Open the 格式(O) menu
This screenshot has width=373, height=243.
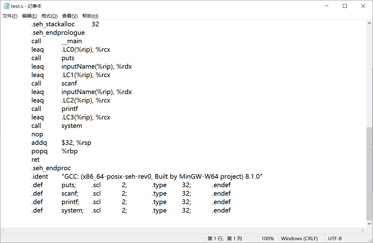pos(49,16)
